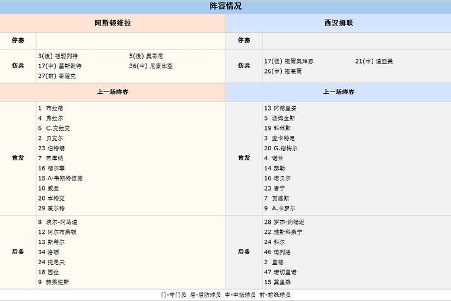This screenshot has width=451, height=301.
Task: Select starter '2 贝克尔'
Action: (50, 138)
